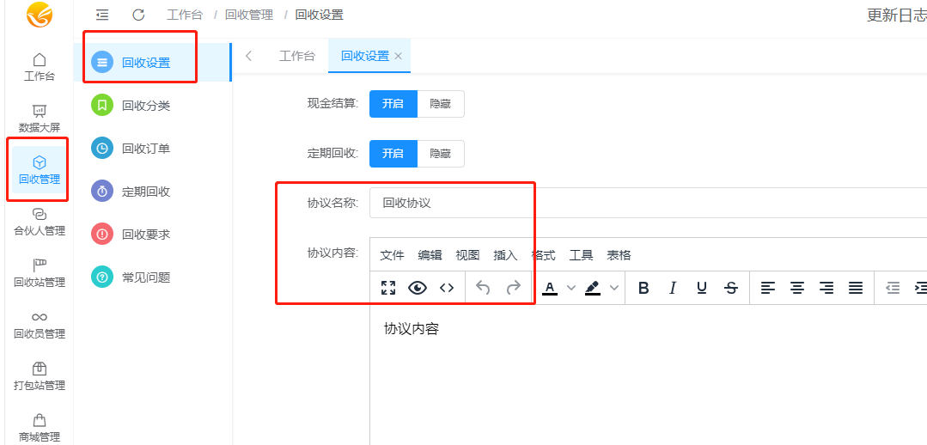Select 回收设置 submenu item

pos(153,62)
